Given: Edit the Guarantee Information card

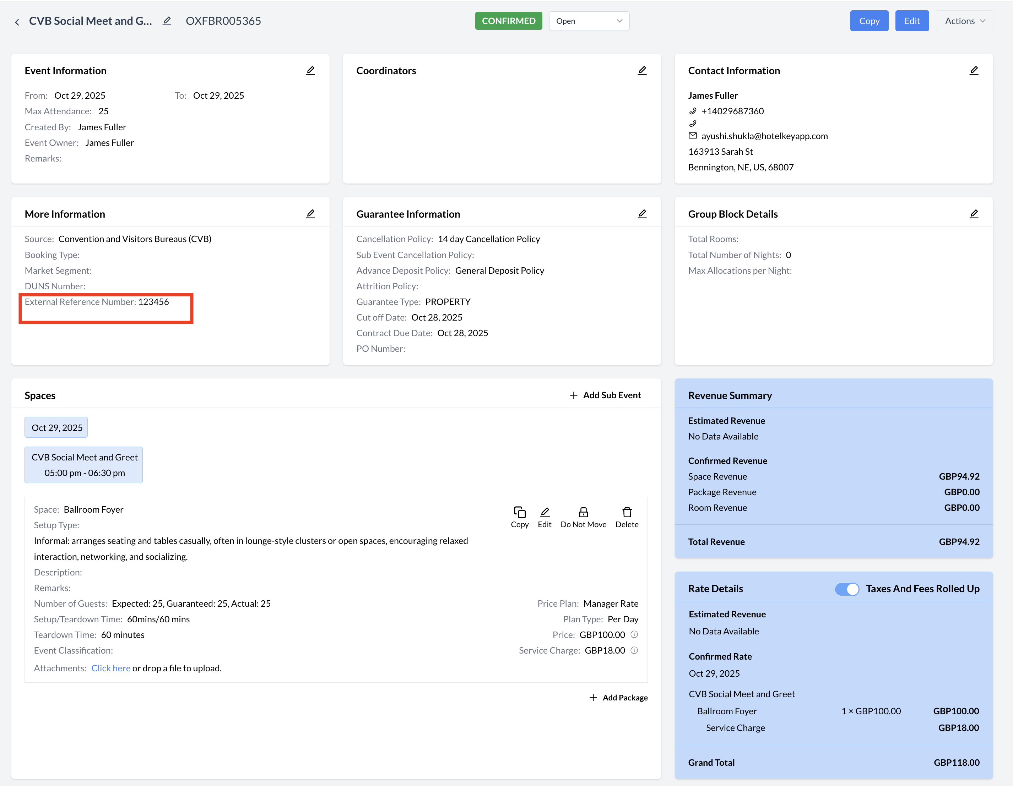Looking at the screenshot, I should (x=642, y=214).
